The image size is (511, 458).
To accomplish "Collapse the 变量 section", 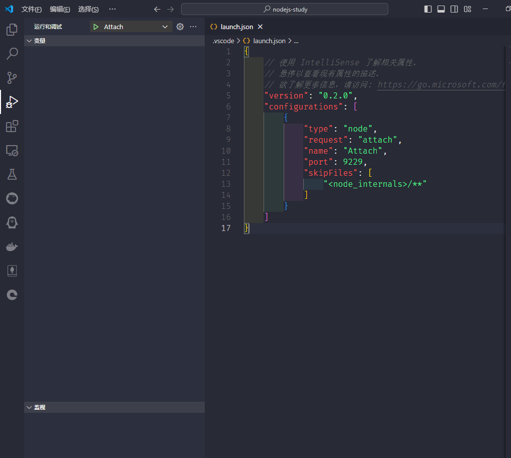I will [x=114, y=41].
